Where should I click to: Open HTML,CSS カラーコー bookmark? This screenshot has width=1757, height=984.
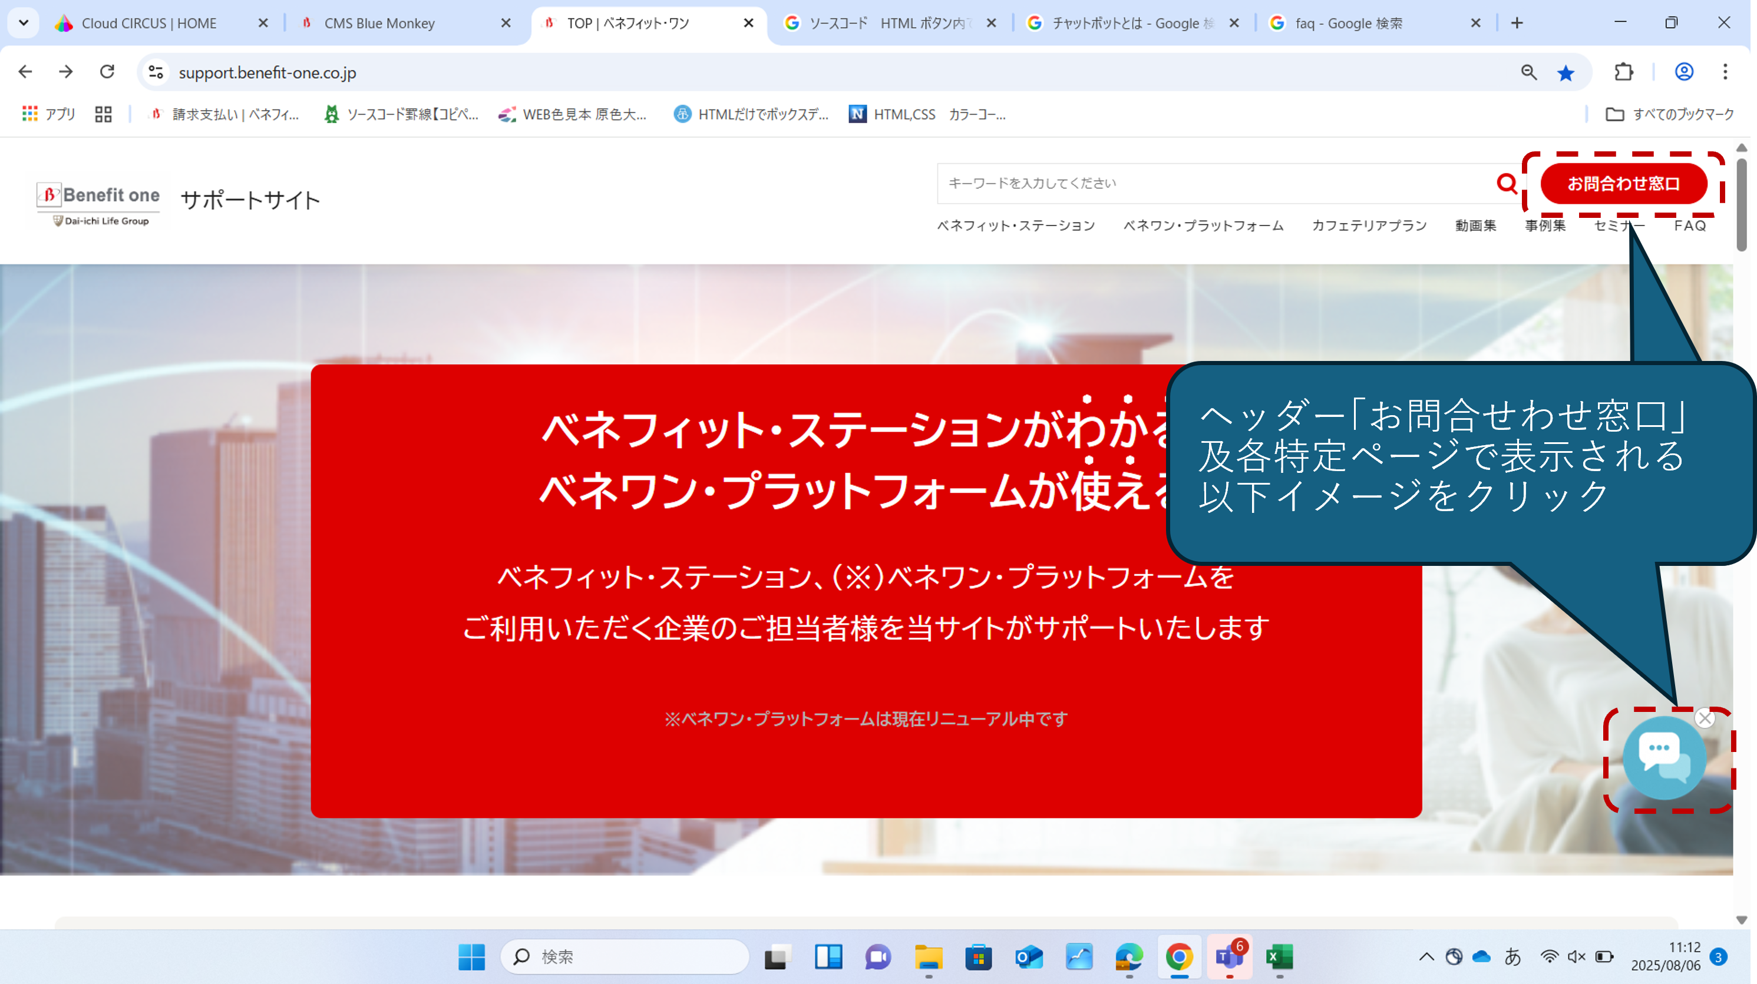927,114
